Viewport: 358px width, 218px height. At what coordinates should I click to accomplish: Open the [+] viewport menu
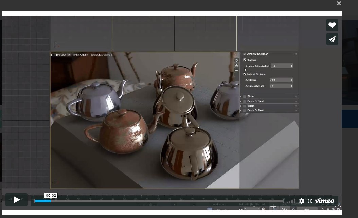coord(53,55)
